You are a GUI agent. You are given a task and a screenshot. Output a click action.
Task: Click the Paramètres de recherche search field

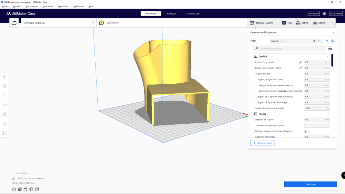289,48
